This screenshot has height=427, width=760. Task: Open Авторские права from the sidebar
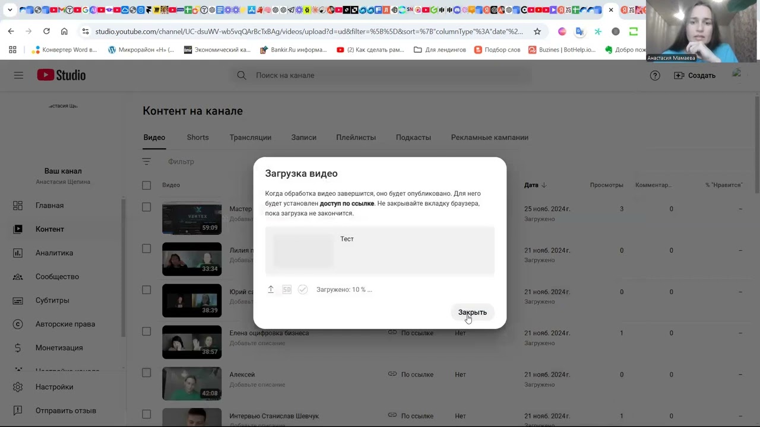point(65,324)
